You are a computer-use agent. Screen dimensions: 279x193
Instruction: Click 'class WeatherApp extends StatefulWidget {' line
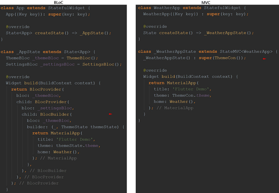click(x=192, y=8)
